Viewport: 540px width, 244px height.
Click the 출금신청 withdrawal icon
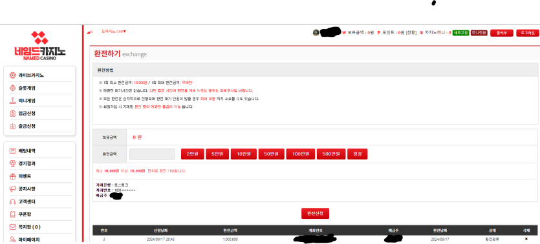point(12,126)
